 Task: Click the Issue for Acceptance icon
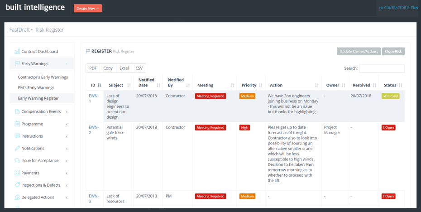tap(17, 160)
